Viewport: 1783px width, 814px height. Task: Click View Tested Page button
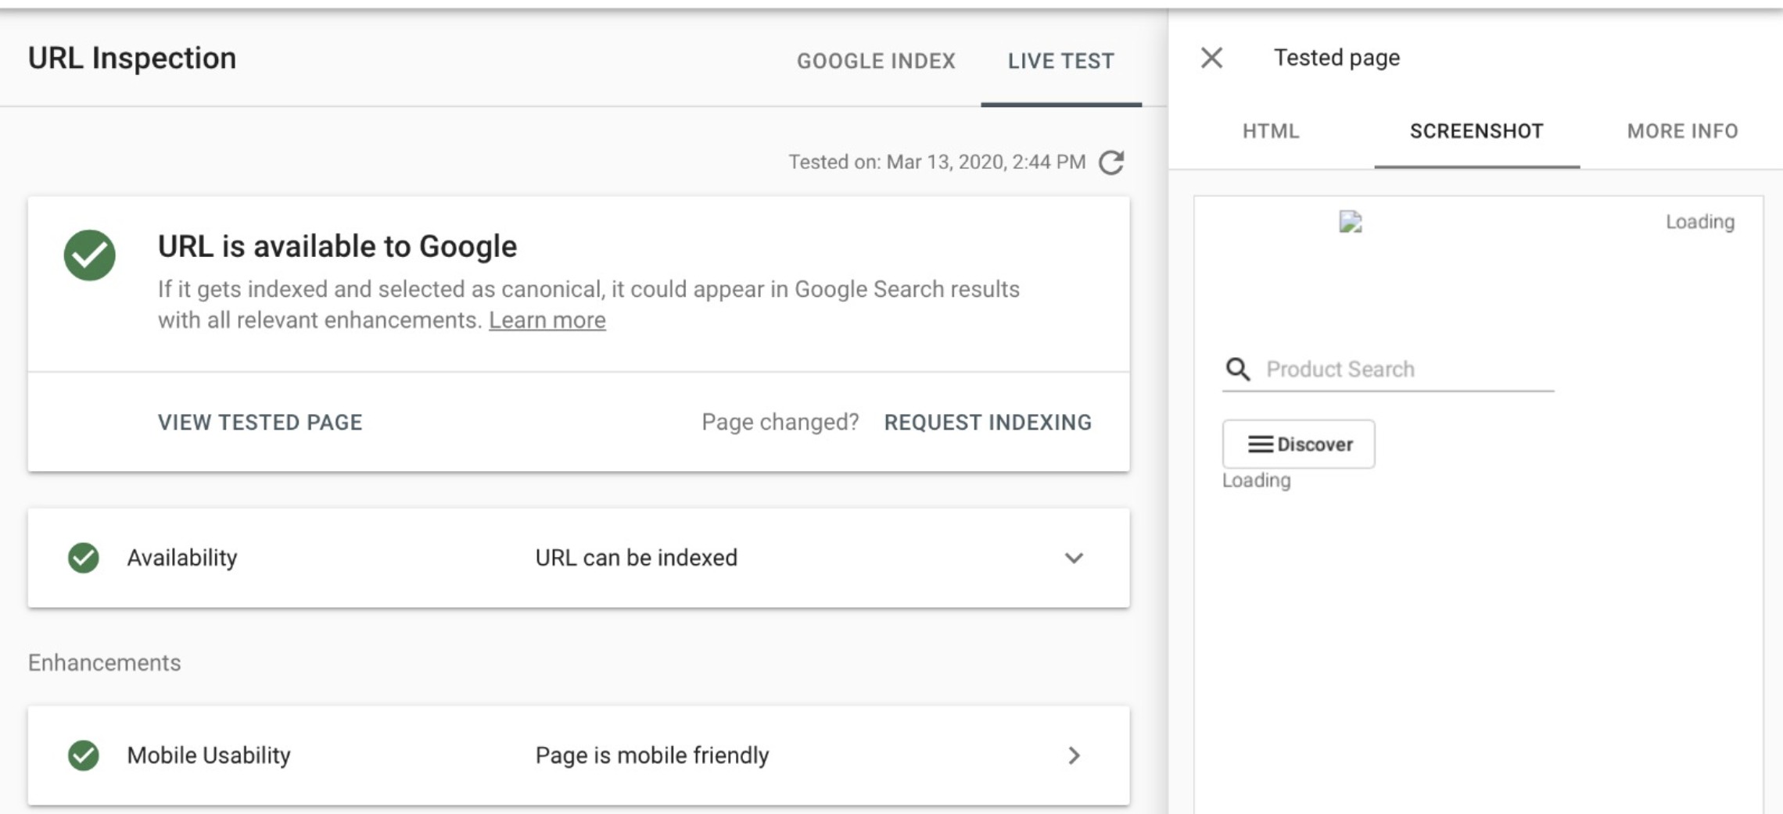(x=260, y=423)
